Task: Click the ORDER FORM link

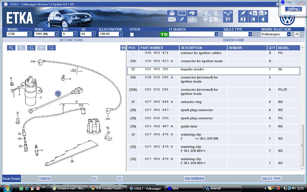Action: pos(233,40)
